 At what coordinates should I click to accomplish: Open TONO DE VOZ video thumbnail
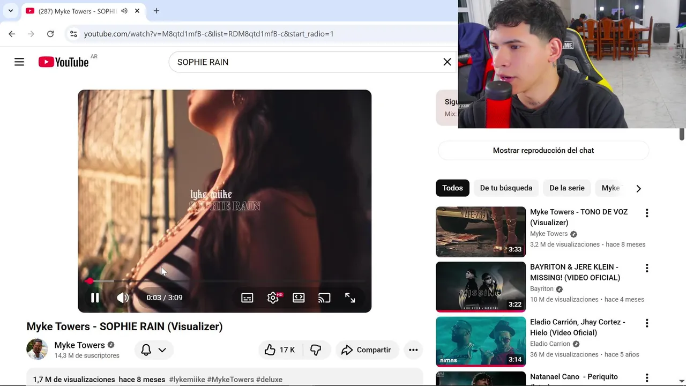(481, 232)
